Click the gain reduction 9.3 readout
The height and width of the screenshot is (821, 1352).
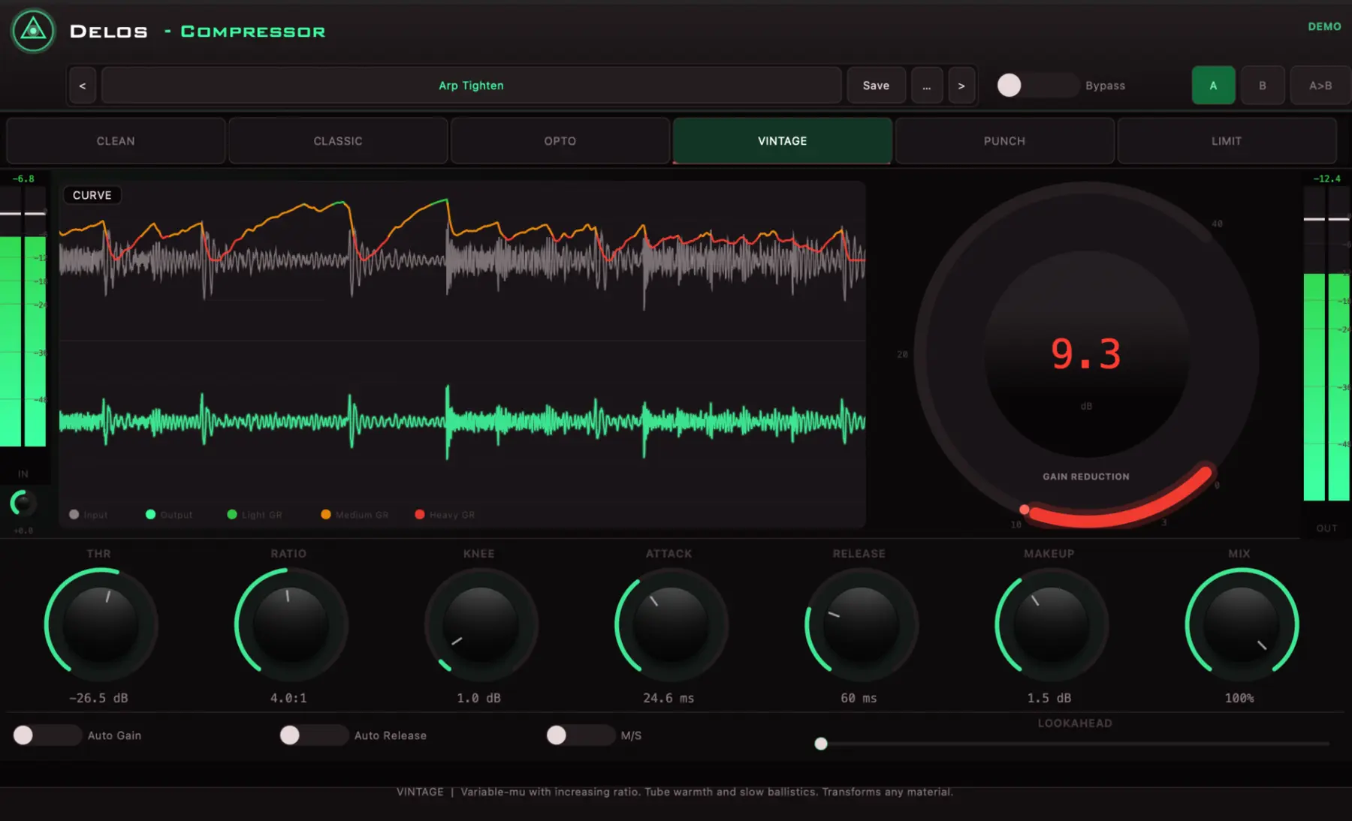(x=1086, y=353)
